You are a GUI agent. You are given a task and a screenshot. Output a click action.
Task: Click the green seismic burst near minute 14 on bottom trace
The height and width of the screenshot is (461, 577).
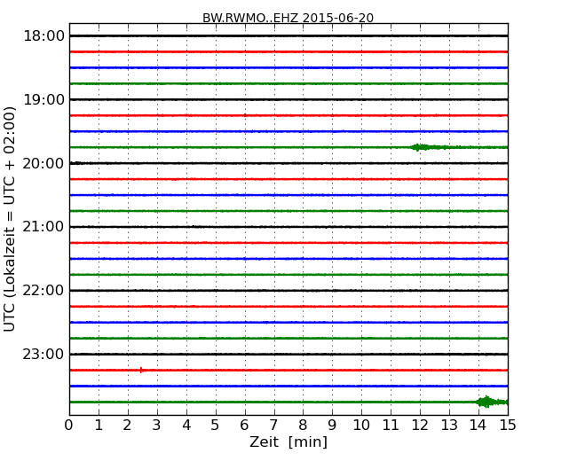[492, 402]
